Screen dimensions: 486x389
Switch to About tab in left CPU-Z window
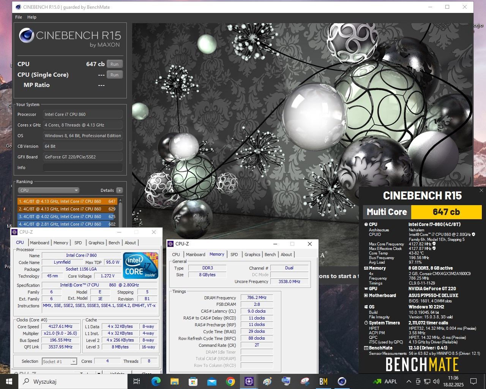tap(130, 243)
